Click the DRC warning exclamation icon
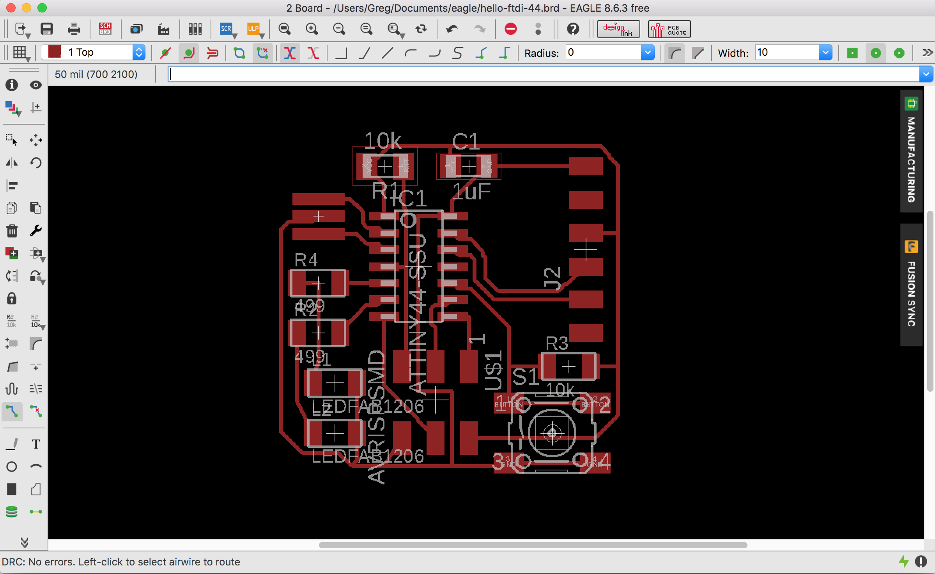The height and width of the screenshot is (574, 935). [921, 562]
